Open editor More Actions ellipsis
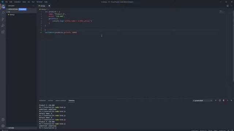Screen dimensions: 234x131 [x=231, y=6]
